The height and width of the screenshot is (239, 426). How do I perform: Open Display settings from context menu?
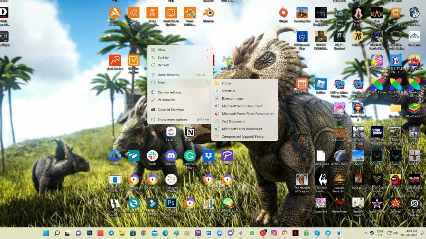click(169, 92)
